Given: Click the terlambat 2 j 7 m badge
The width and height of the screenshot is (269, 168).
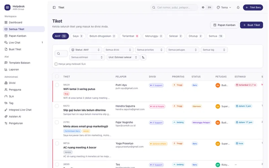Looking at the screenshot, I should pos(246,85).
